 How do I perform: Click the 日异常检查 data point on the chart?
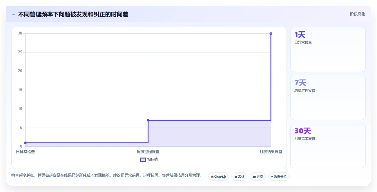(26, 143)
